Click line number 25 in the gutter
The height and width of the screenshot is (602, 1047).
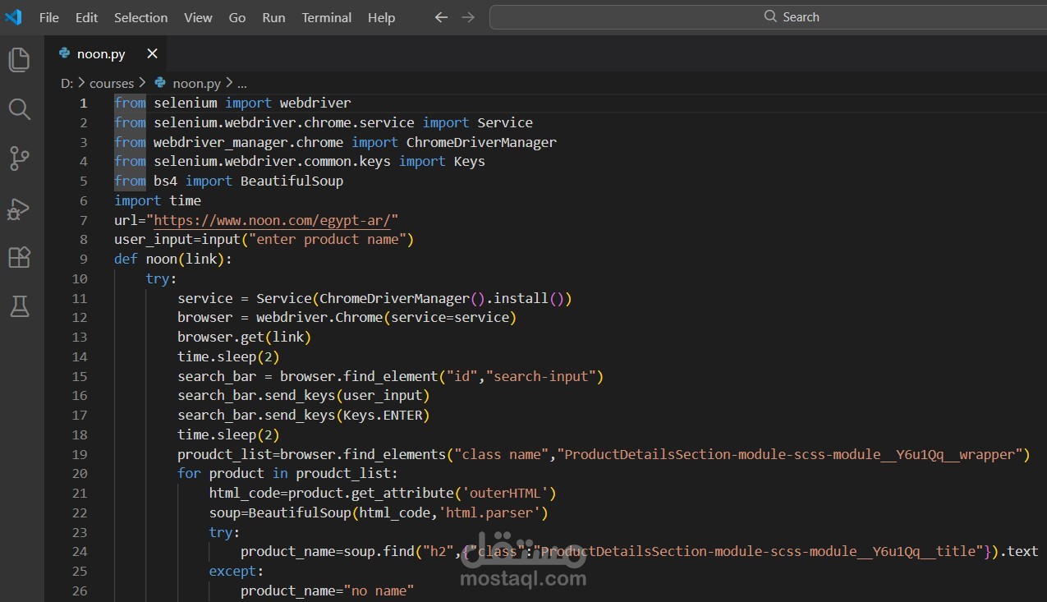pos(80,571)
